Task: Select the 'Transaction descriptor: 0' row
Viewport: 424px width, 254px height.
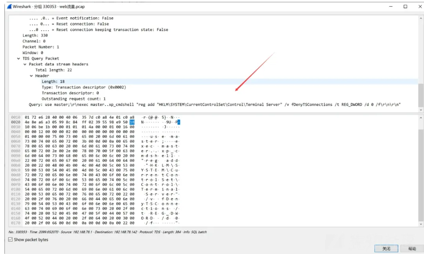Action: click(x=214, y=93)
